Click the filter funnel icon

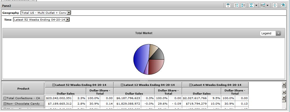tap(228, 5)
